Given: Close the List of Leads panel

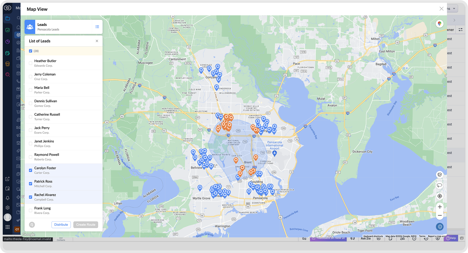Looking at the screenshot, I should [97, 41].
